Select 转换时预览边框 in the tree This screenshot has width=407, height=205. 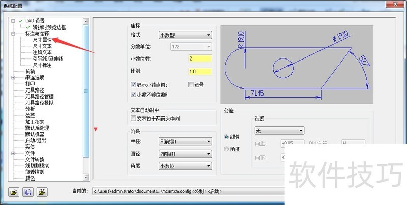coord(49,27)
